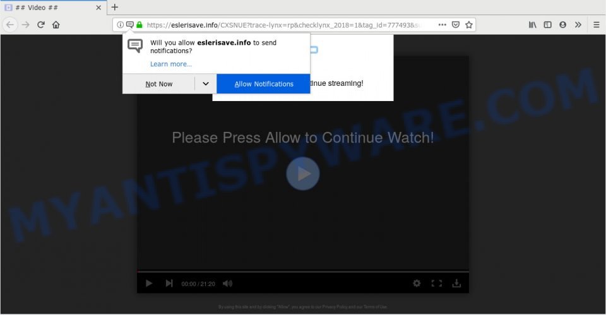Open the Learn more link
606x315 pixels.
coord(171,64)
